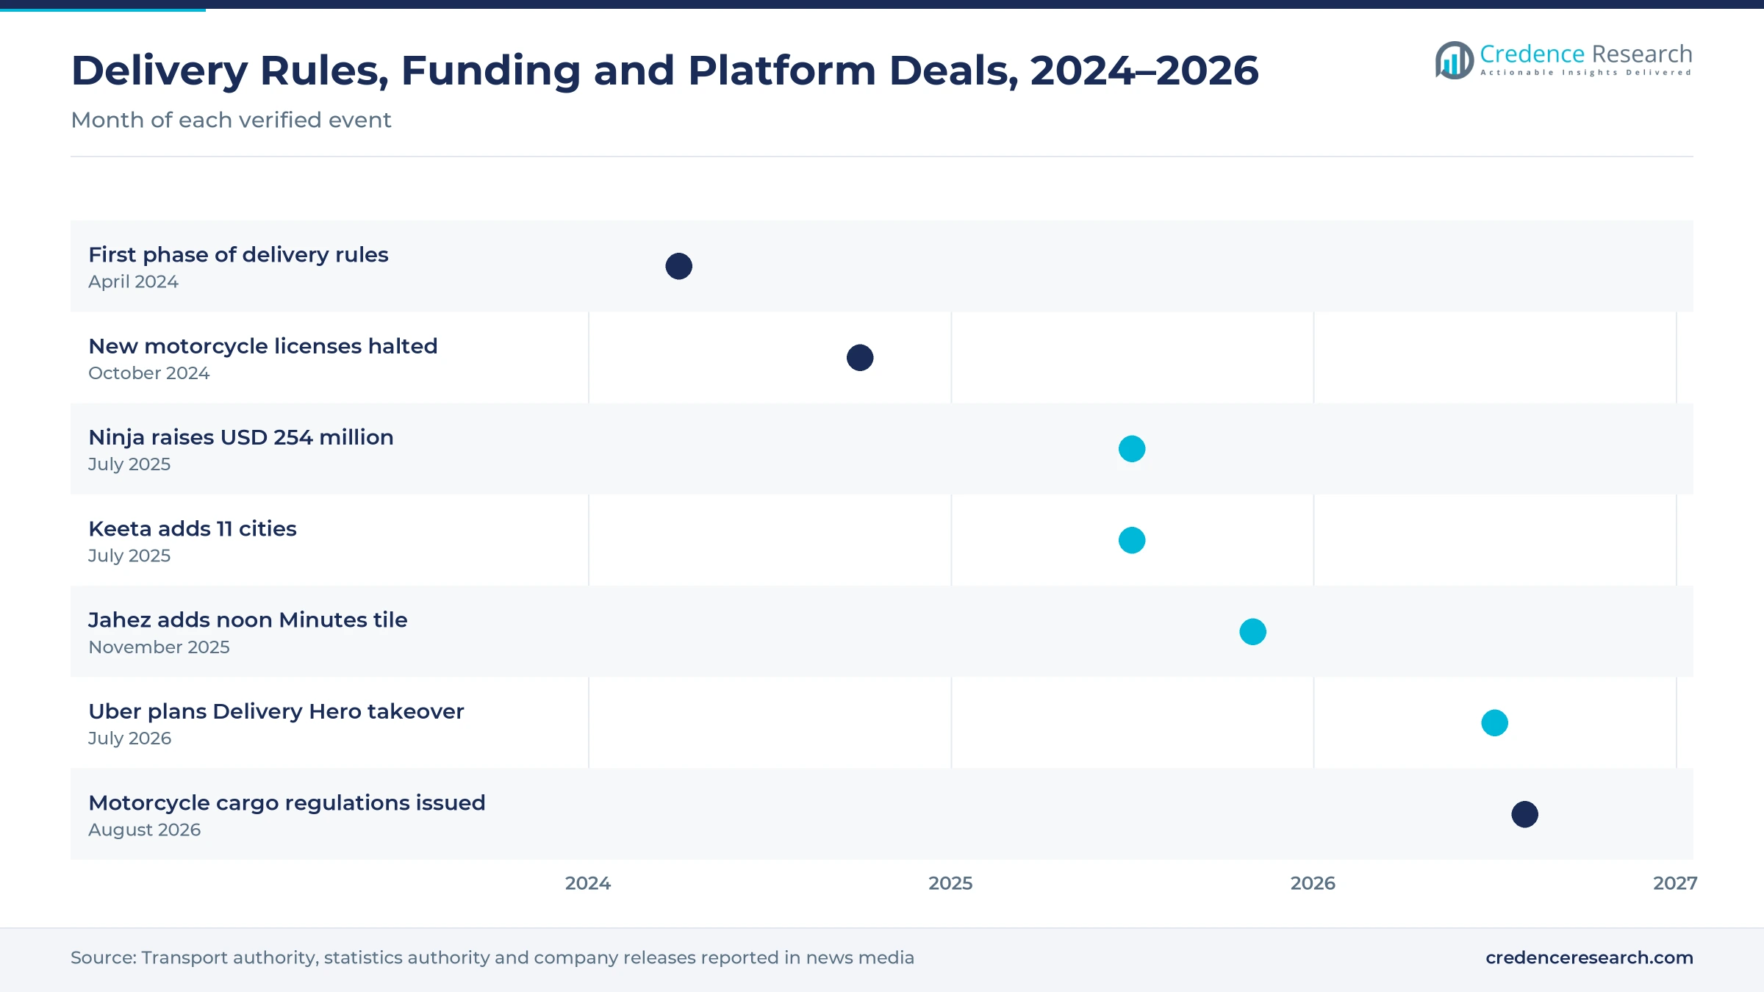
Task: Select the November 2025 Jahez timeline dot
Action: point(1252,632)
